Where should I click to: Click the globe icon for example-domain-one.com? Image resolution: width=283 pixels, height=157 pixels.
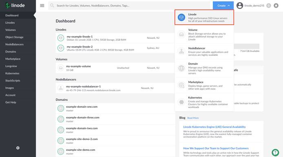tap(61, 108)
